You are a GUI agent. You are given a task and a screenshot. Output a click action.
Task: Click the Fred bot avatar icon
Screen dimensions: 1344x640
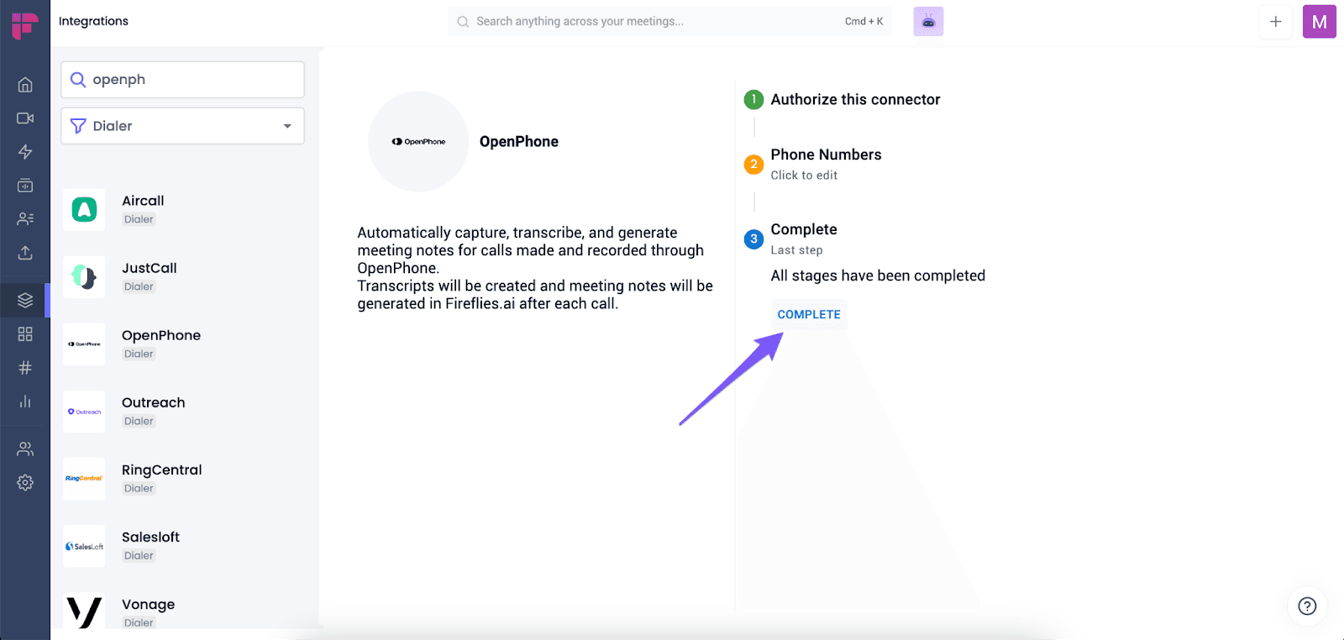click(x=928, y=22)
